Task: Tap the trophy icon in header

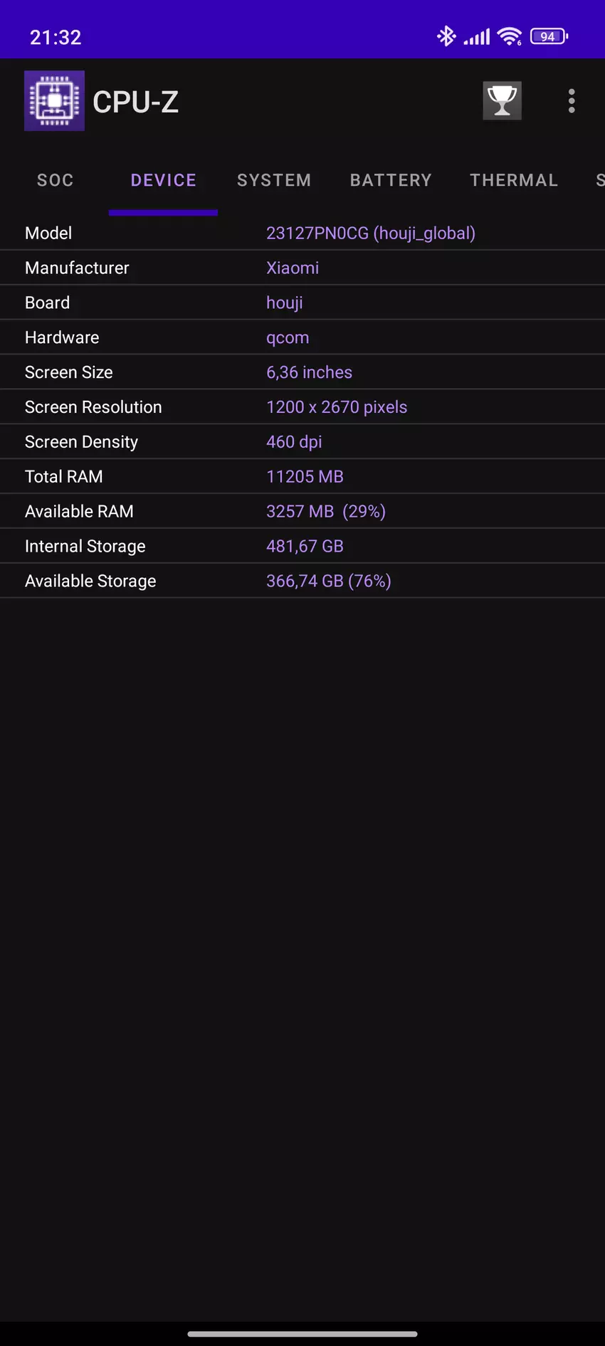Action: tap(502, 101)
